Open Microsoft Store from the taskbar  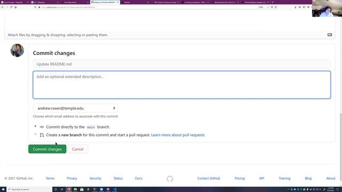82,189
